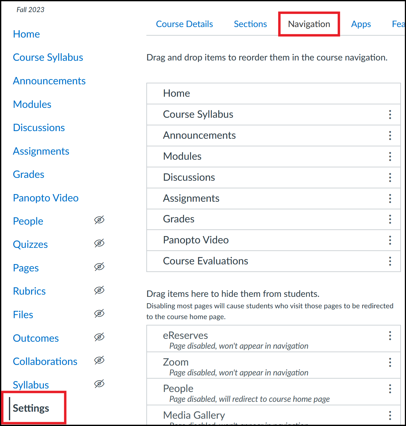Open three-dot menu beside Grades row
This screenshot has width=406, height=426.
point(390,219)
